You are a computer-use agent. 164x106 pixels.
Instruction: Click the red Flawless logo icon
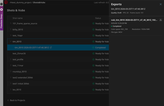pos(6,2)
